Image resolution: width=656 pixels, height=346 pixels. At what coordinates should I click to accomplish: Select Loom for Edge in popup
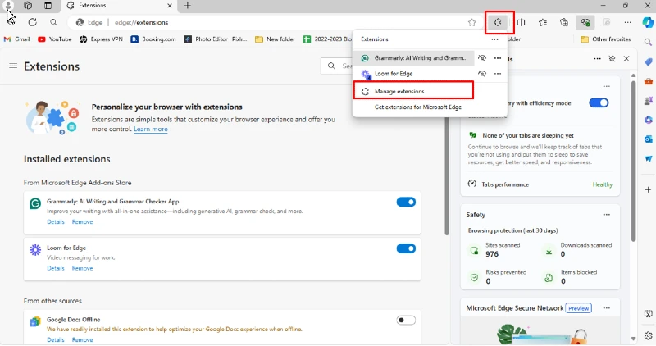tap(414, 74)
